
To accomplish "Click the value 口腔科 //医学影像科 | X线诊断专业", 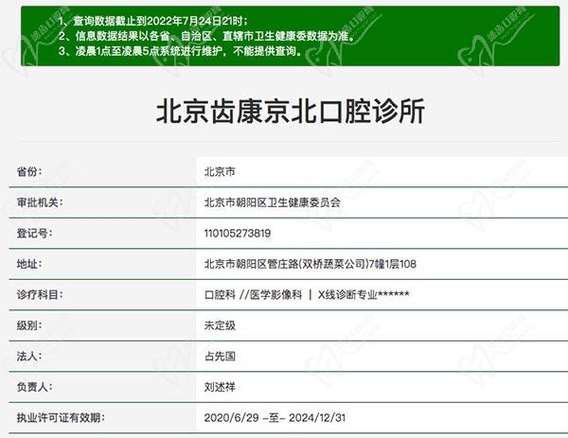I will 307,294.
